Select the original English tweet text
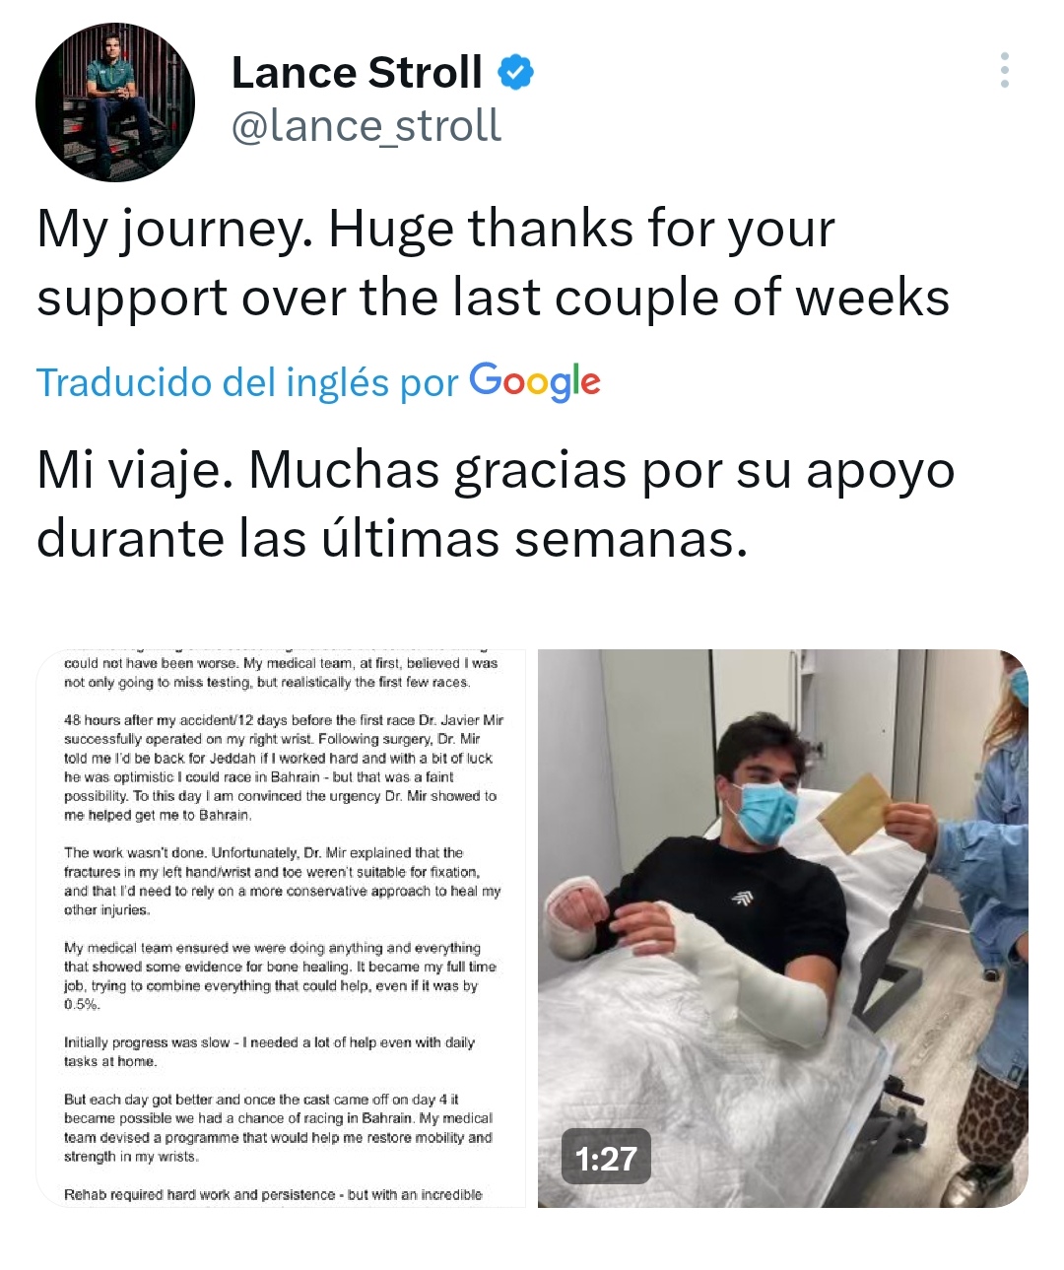 tap(493, 263)
